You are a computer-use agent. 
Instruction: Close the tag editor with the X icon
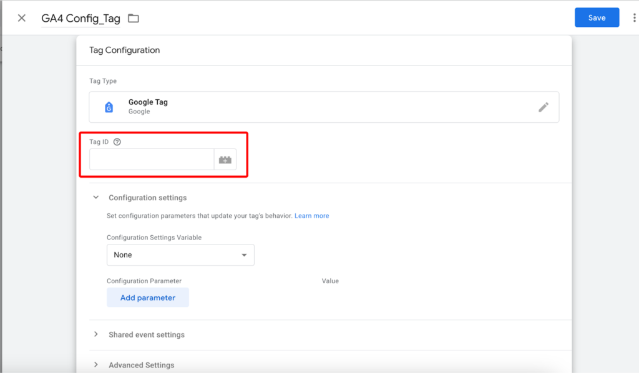point(22,18)
